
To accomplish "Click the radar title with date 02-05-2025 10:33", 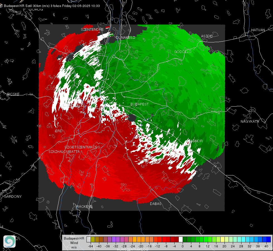I will click(52, 6).
